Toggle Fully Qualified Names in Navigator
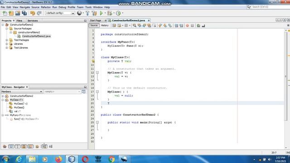Screen dimensions: 290x163 (37, 147)
